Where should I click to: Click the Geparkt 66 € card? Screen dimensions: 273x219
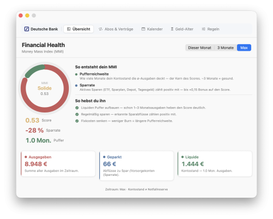(136, 165)
